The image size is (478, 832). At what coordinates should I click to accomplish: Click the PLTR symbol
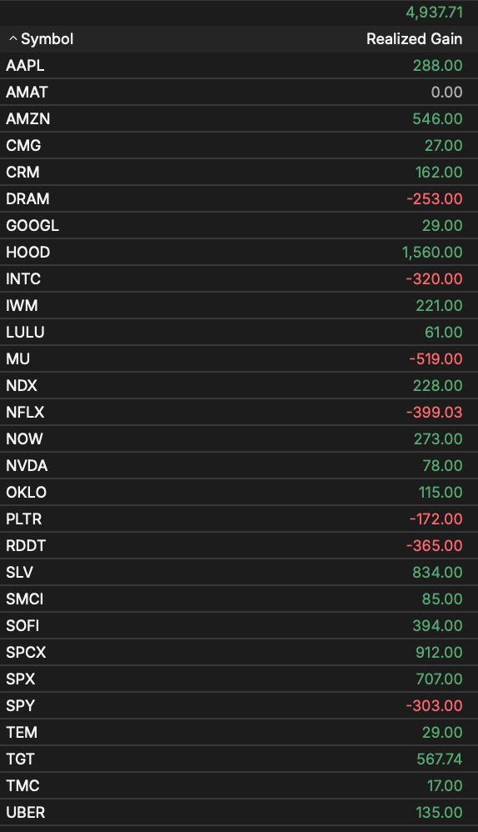pyautogui.click(x=24, y=519)
